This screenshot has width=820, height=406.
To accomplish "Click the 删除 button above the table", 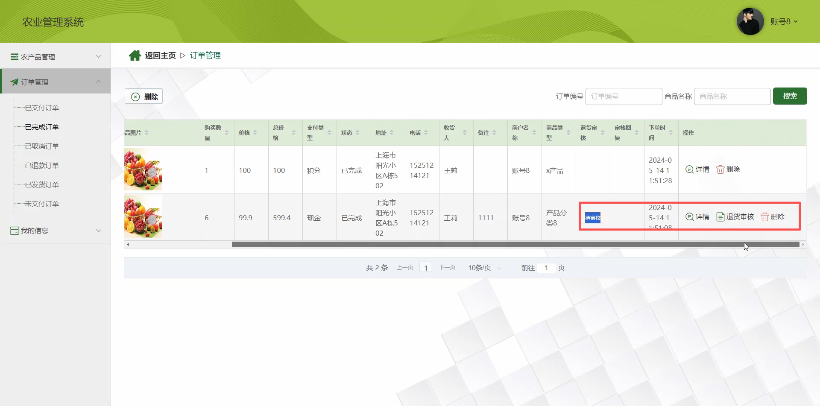I will [x=144, y=96].
